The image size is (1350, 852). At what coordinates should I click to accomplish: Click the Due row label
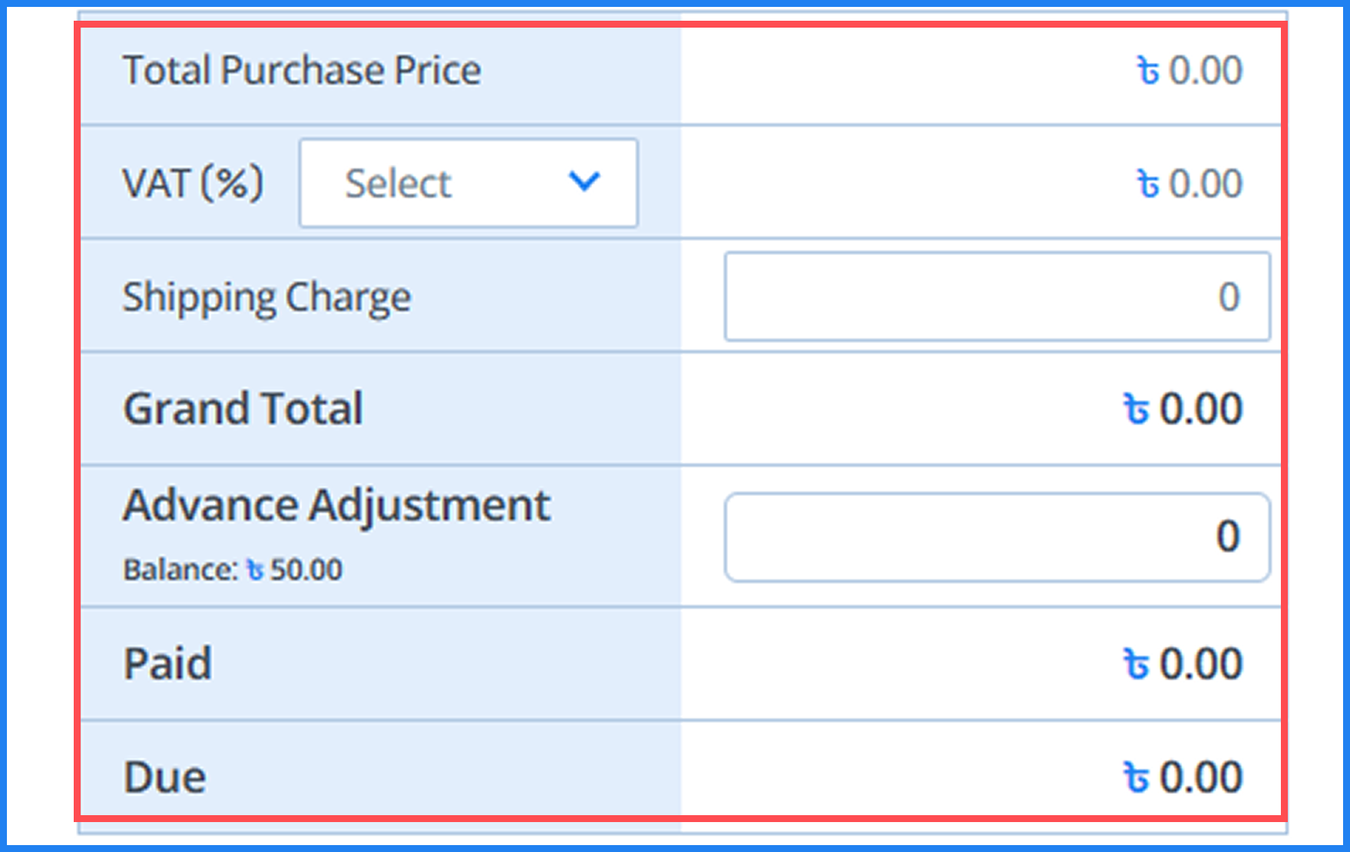point(165,778)
